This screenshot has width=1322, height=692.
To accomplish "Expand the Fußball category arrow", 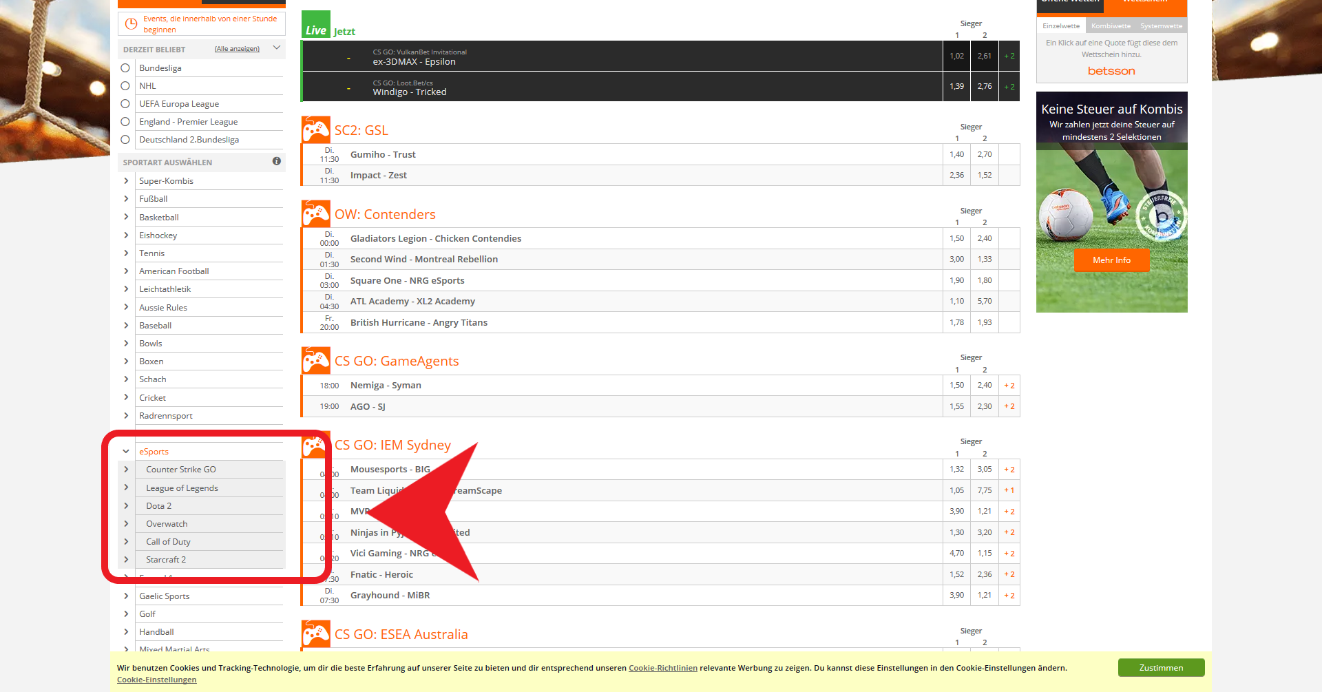I will 126,199.
